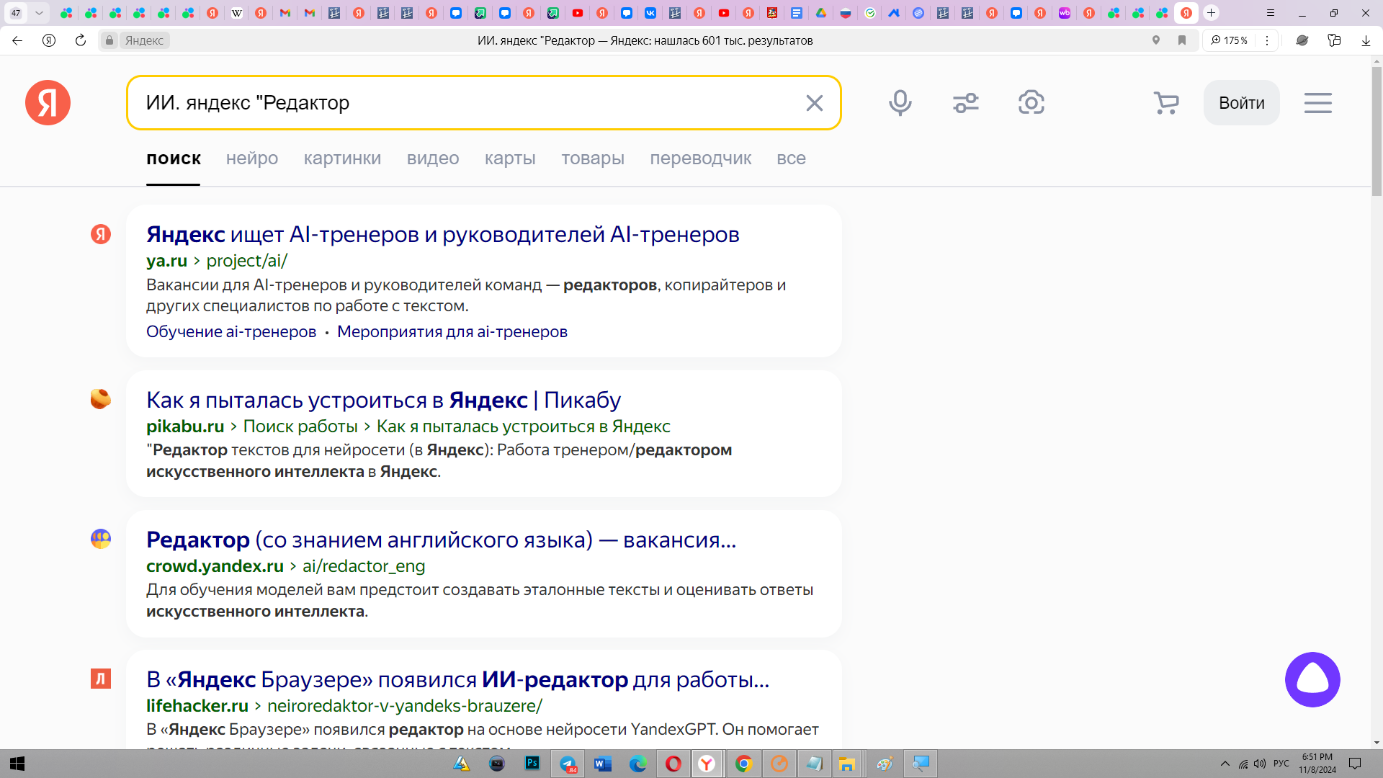Click the address bar page title
The image size is (1383, 778).
645,40
